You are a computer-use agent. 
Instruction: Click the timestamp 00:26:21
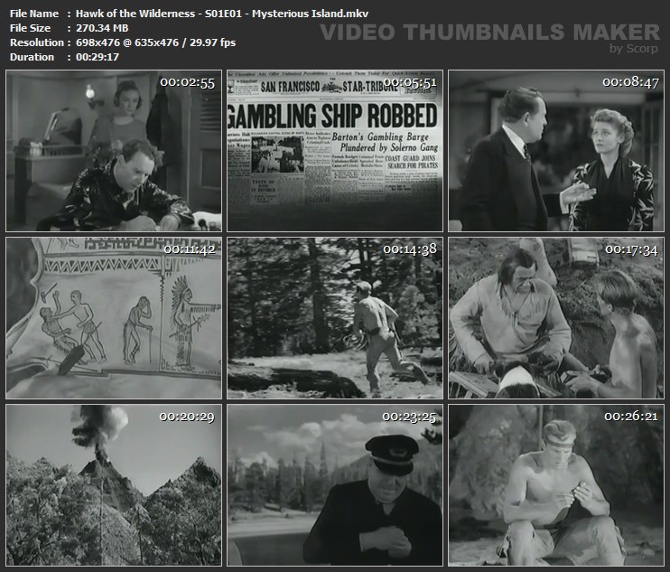point(631,416)
